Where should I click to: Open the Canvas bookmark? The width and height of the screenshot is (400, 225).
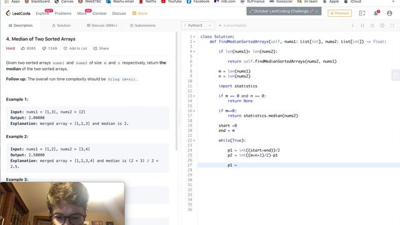pos(64,1)
